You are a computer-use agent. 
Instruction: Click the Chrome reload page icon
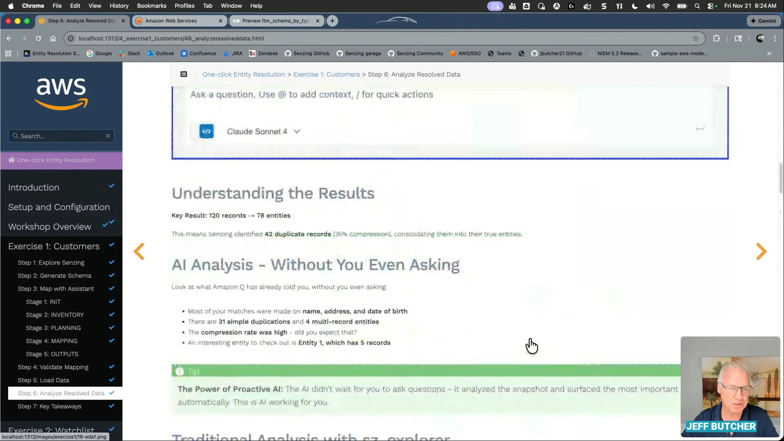(38, 38)
